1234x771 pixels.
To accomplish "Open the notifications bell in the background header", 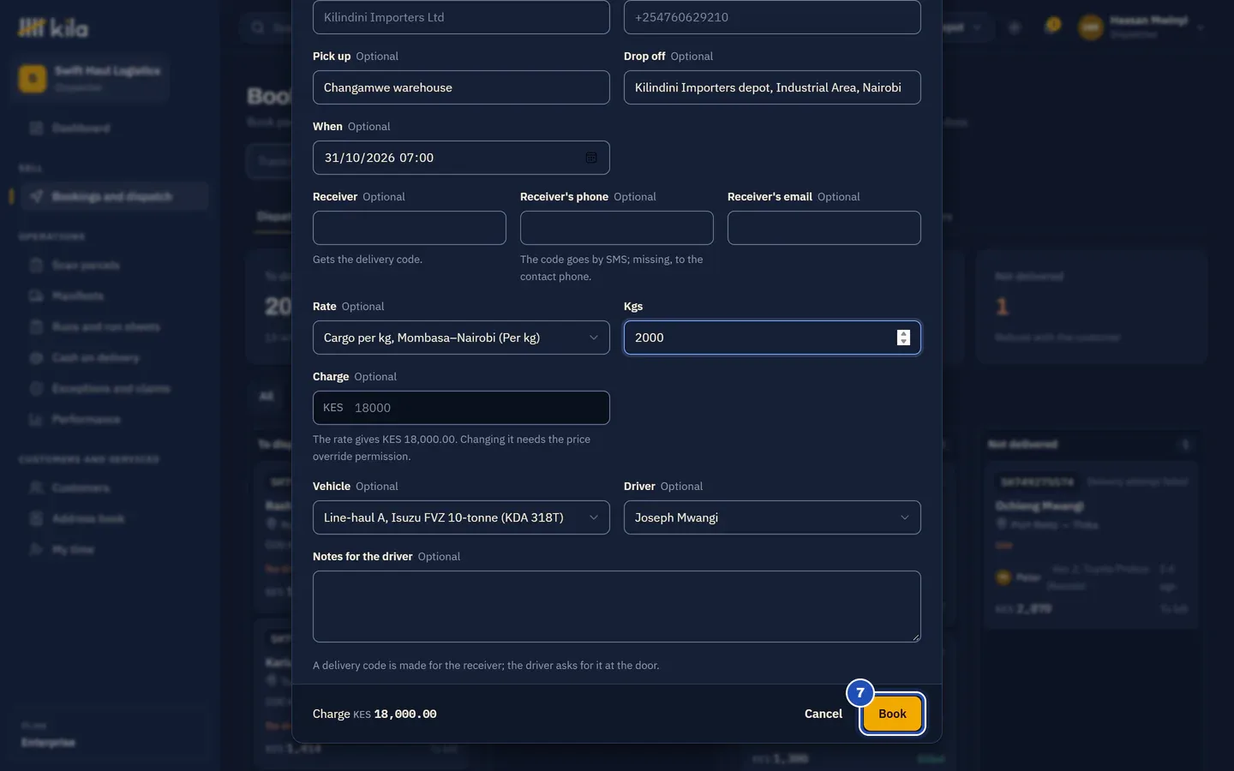I will pos(1051,27).
